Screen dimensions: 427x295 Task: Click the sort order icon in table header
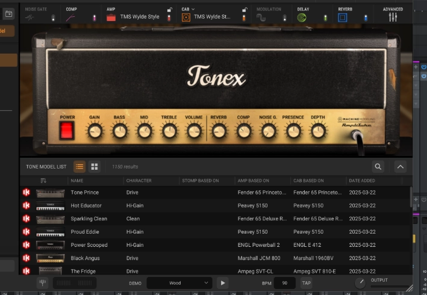pyautogui.click(x=43, y=181)
